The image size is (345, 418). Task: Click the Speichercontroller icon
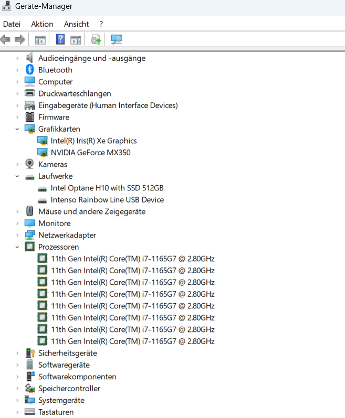tap(30, 388)
